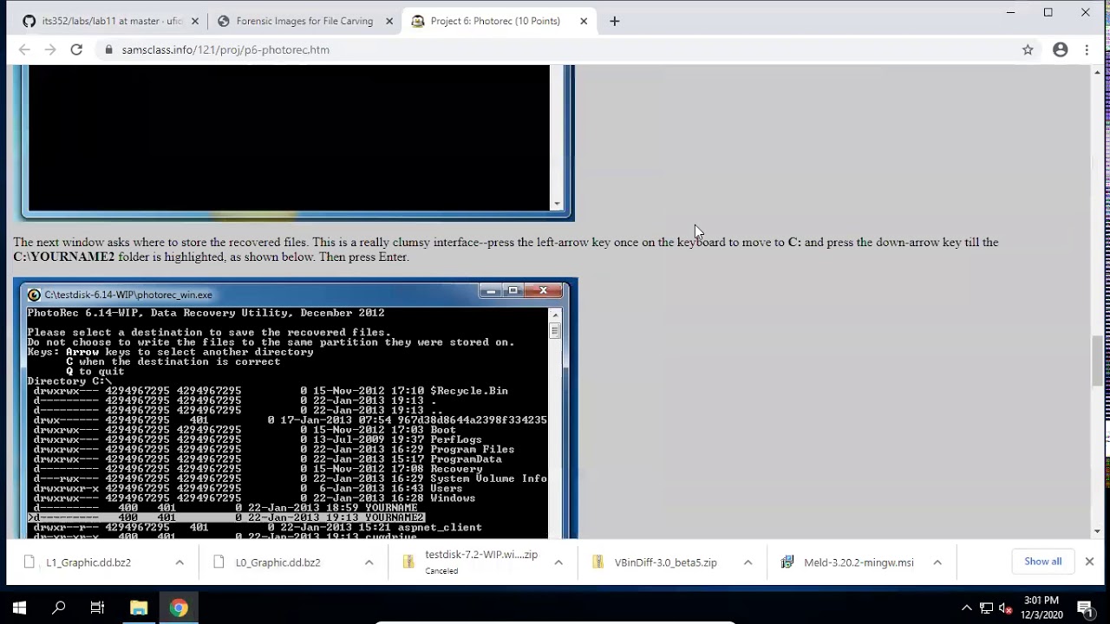Open a new browser tab
Screen dimensions: 1110x624
(x=614, y=21)
